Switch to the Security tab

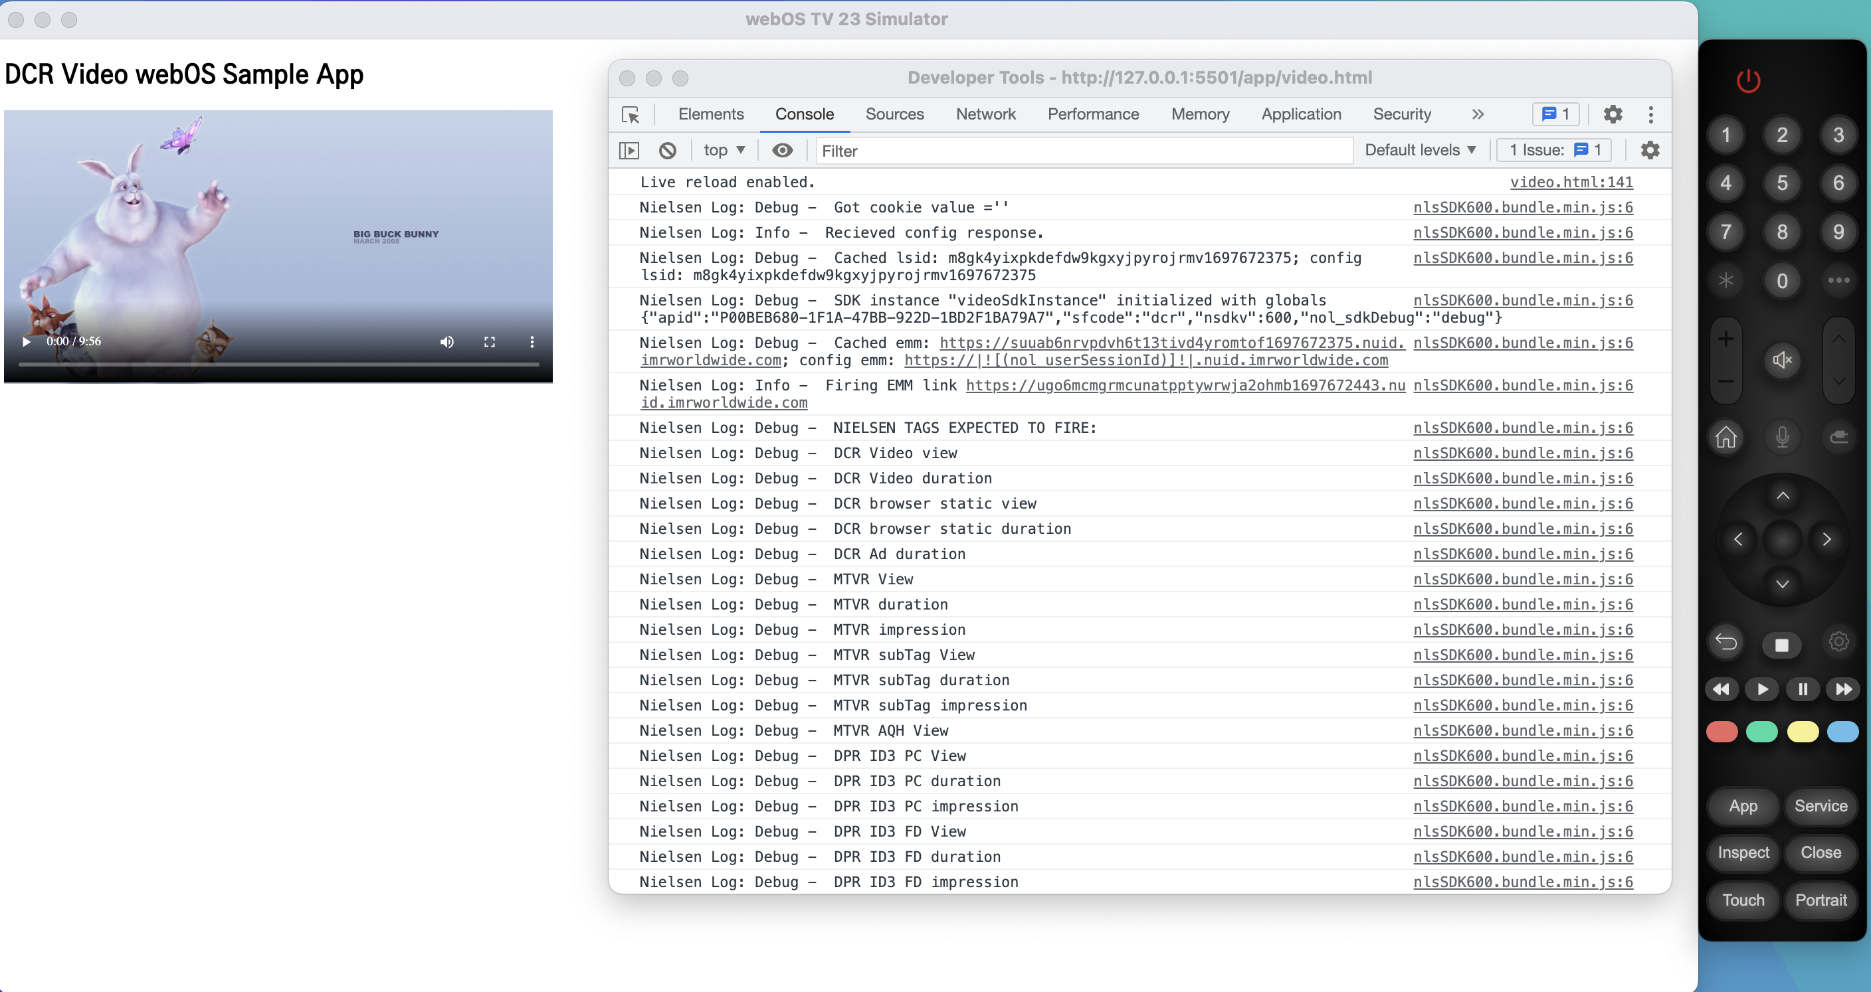pos(1401,115)
